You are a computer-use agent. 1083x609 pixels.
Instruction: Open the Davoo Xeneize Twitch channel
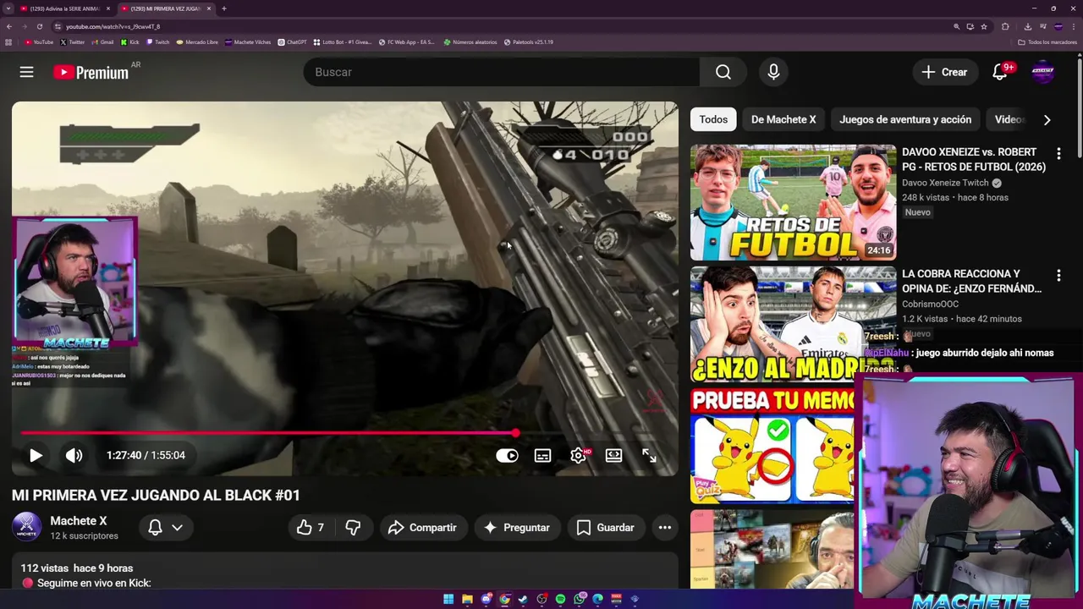point(945,183)
